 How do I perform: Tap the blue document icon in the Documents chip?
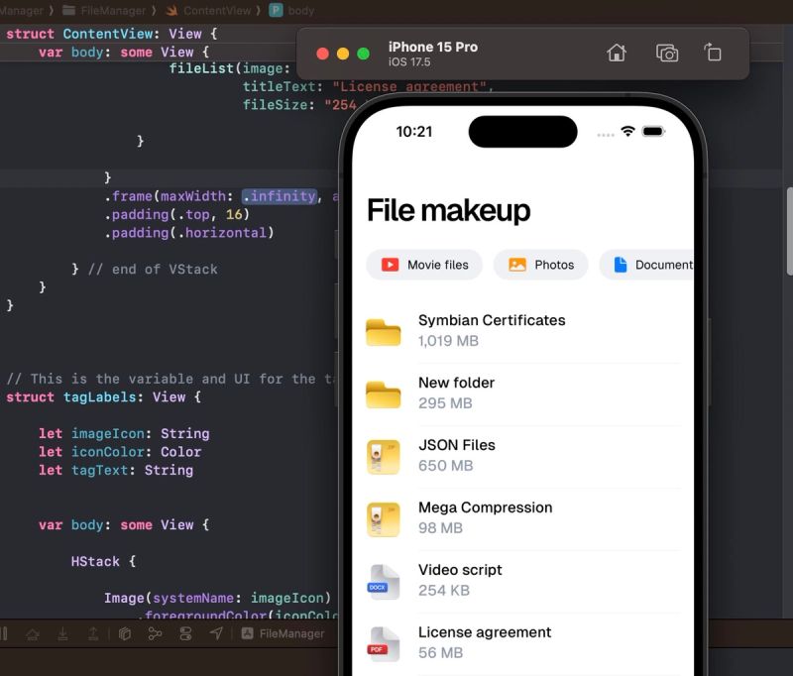point(621,265)
